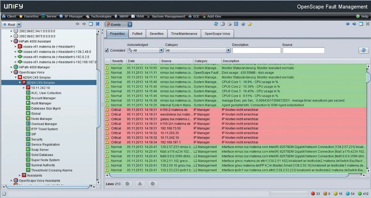Click the cyan severity count indicator 54
Viewport: 371px width, 198px height.
point(350,194)
